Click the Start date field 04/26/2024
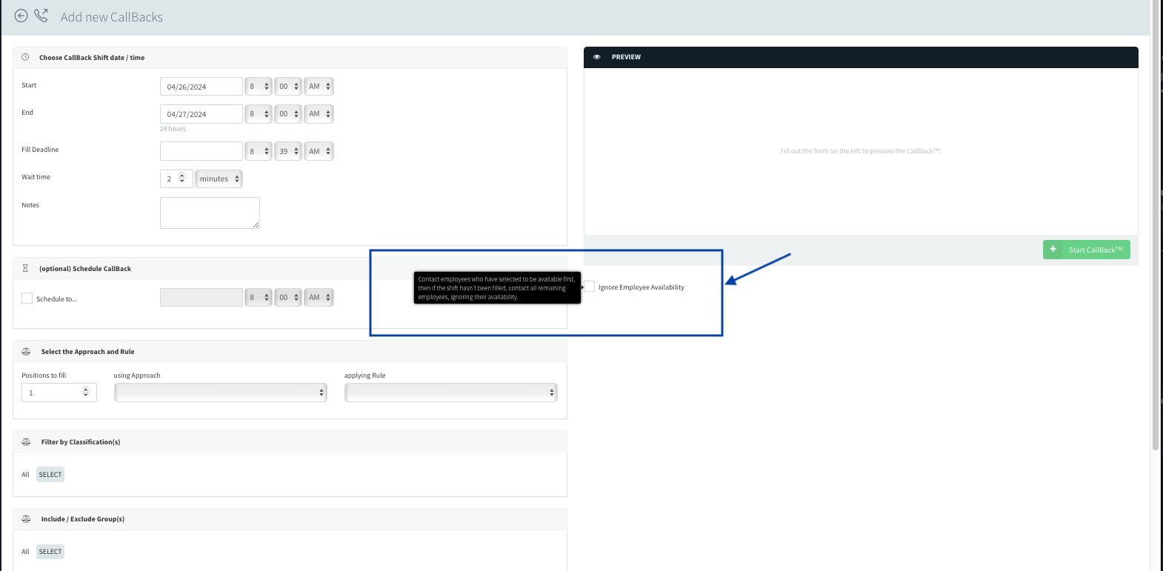Image resolution: width=1163 pixels, height=571 pixels. (201, 87)
